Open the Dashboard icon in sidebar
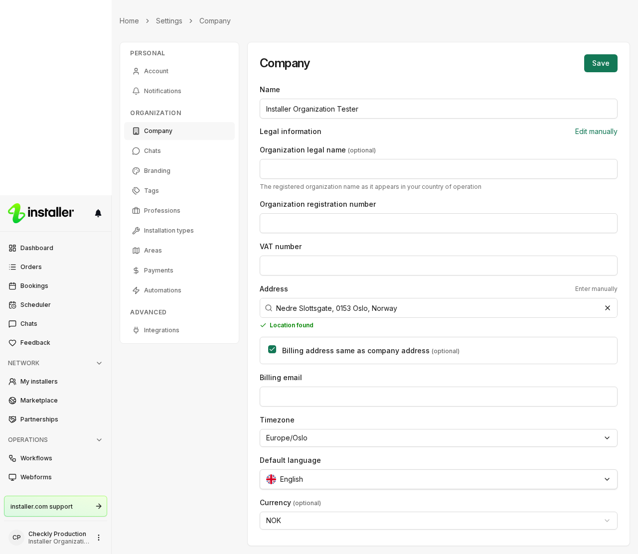This screenshot has height=554, width=638. 12,248
